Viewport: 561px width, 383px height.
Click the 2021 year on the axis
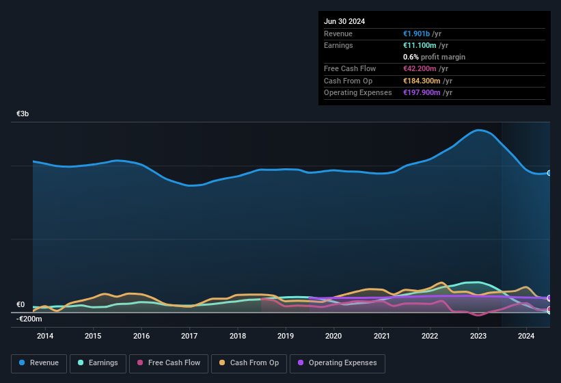(382, 336)
